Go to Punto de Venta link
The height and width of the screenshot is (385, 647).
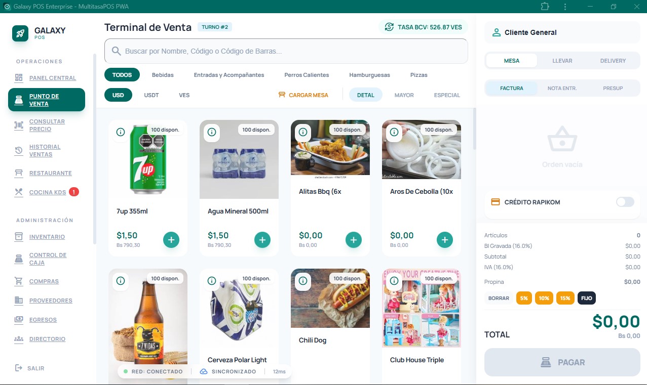[47, 100]
